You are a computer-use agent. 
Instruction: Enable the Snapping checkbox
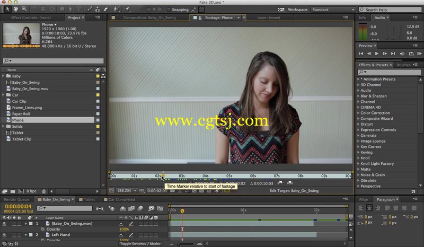click(x=169, y=10)
